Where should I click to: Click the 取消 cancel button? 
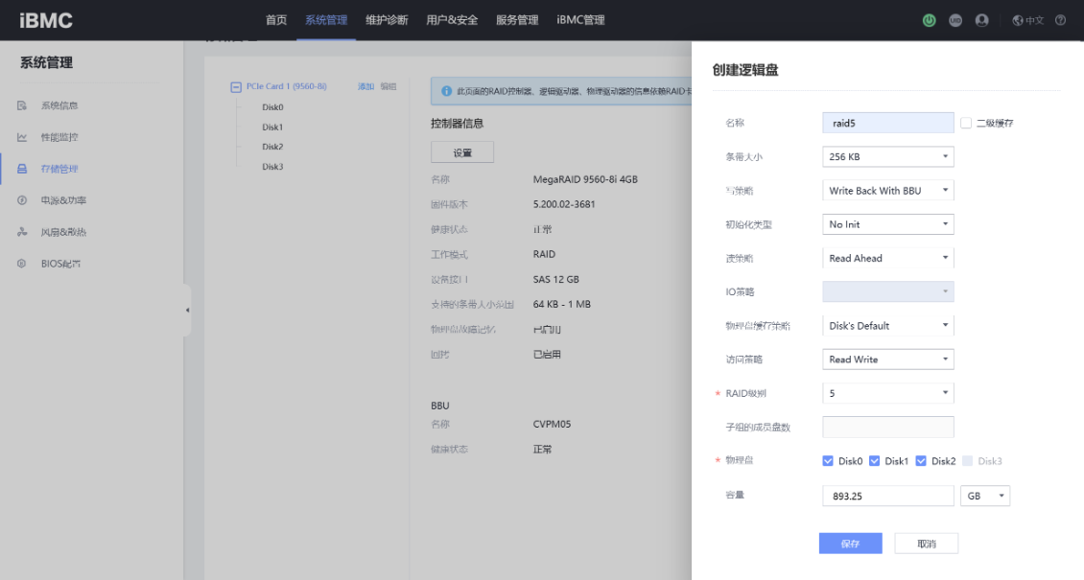click(x=927, y=544)
